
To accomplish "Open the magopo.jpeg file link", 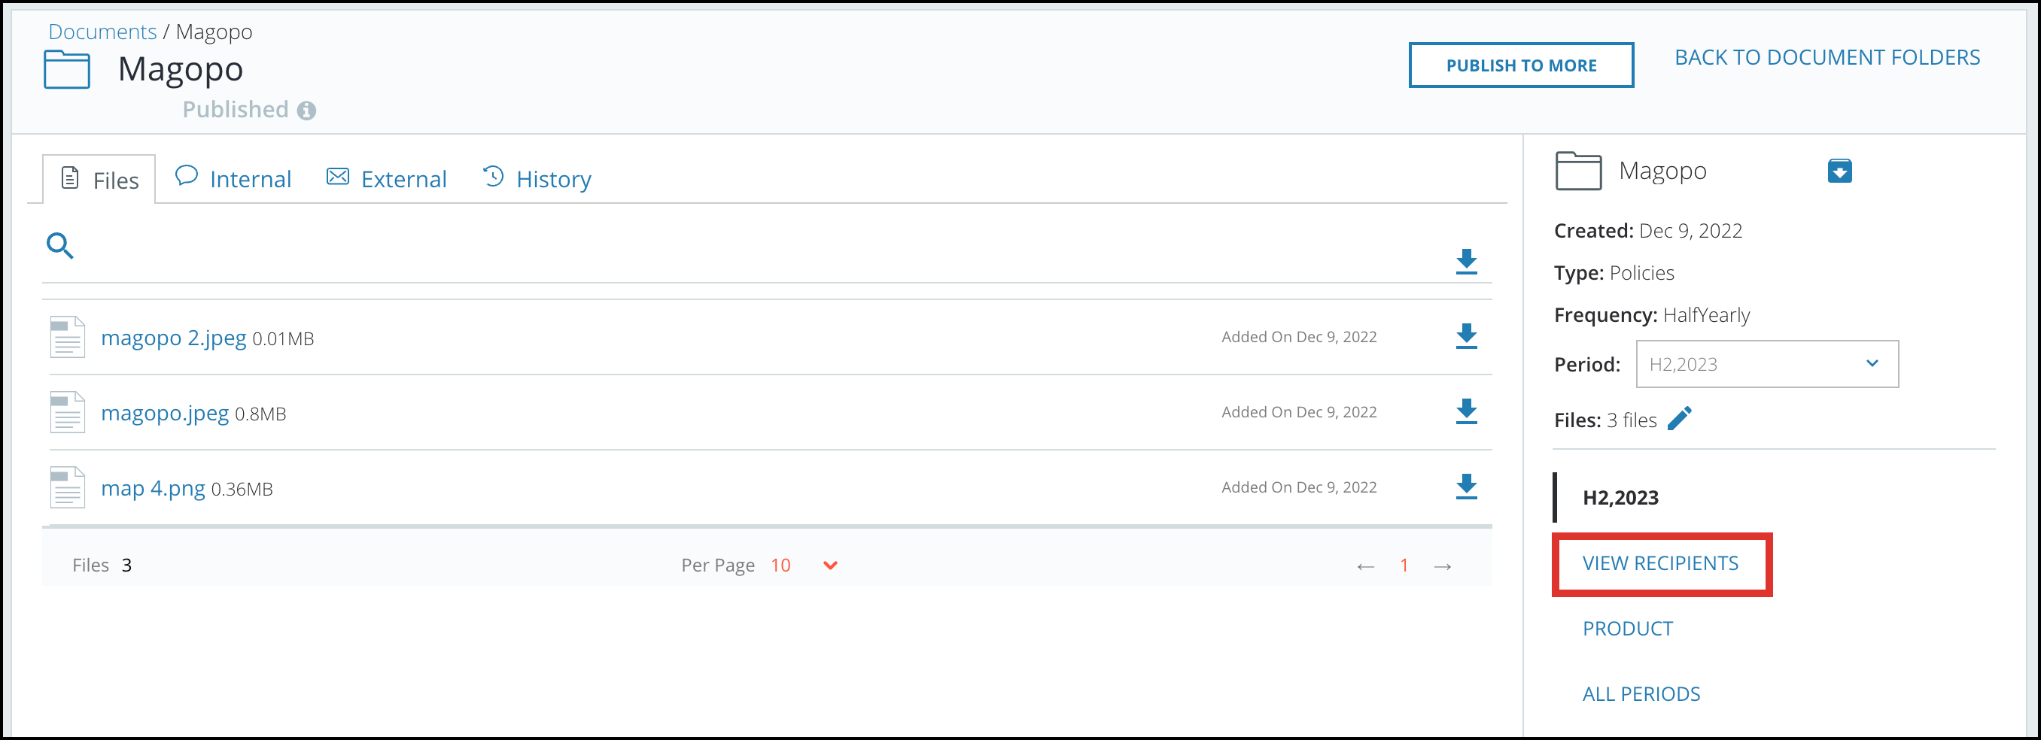I will (165, 413).
